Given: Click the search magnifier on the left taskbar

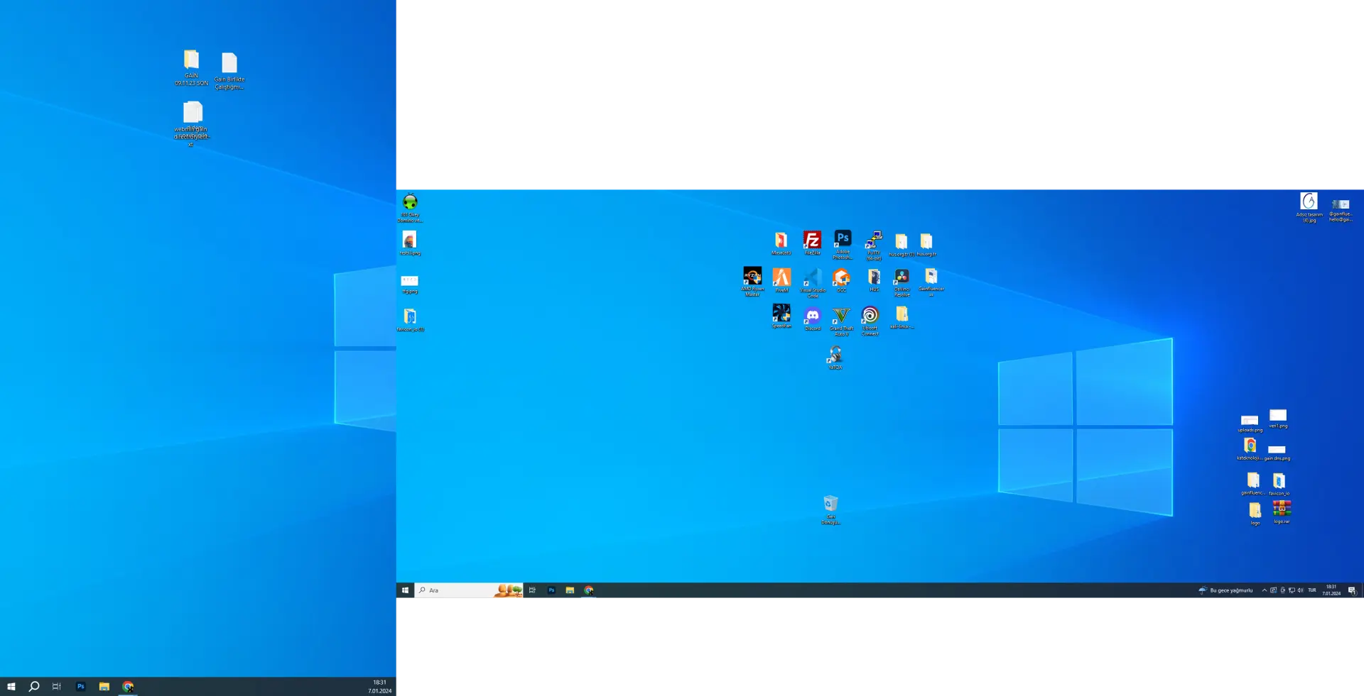Looking at the screenshot, I should [x=33, y=686].
